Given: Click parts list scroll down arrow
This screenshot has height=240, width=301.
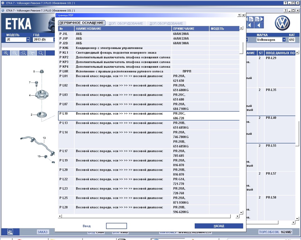Looking at the screenshot, I should 297,218.
